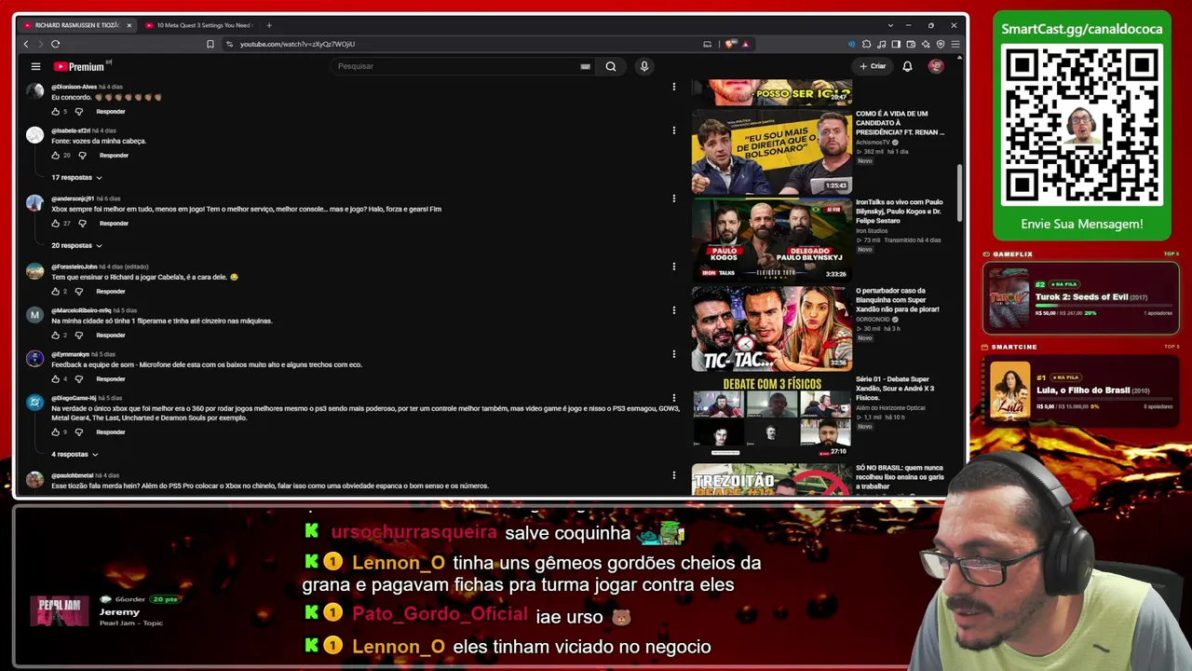Image resolution: width=1192 pixels, height=671 pixels.
Task: Open the SÓ NO BRASIL video title
Action: point(900,477)
